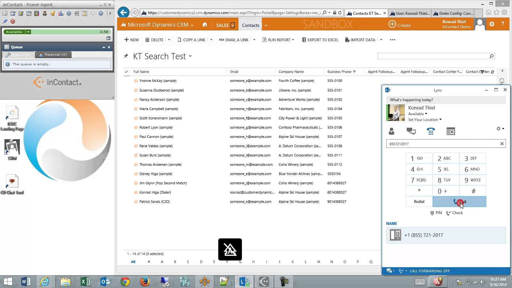Click IMPORT DATA command

tap(360, 40)
